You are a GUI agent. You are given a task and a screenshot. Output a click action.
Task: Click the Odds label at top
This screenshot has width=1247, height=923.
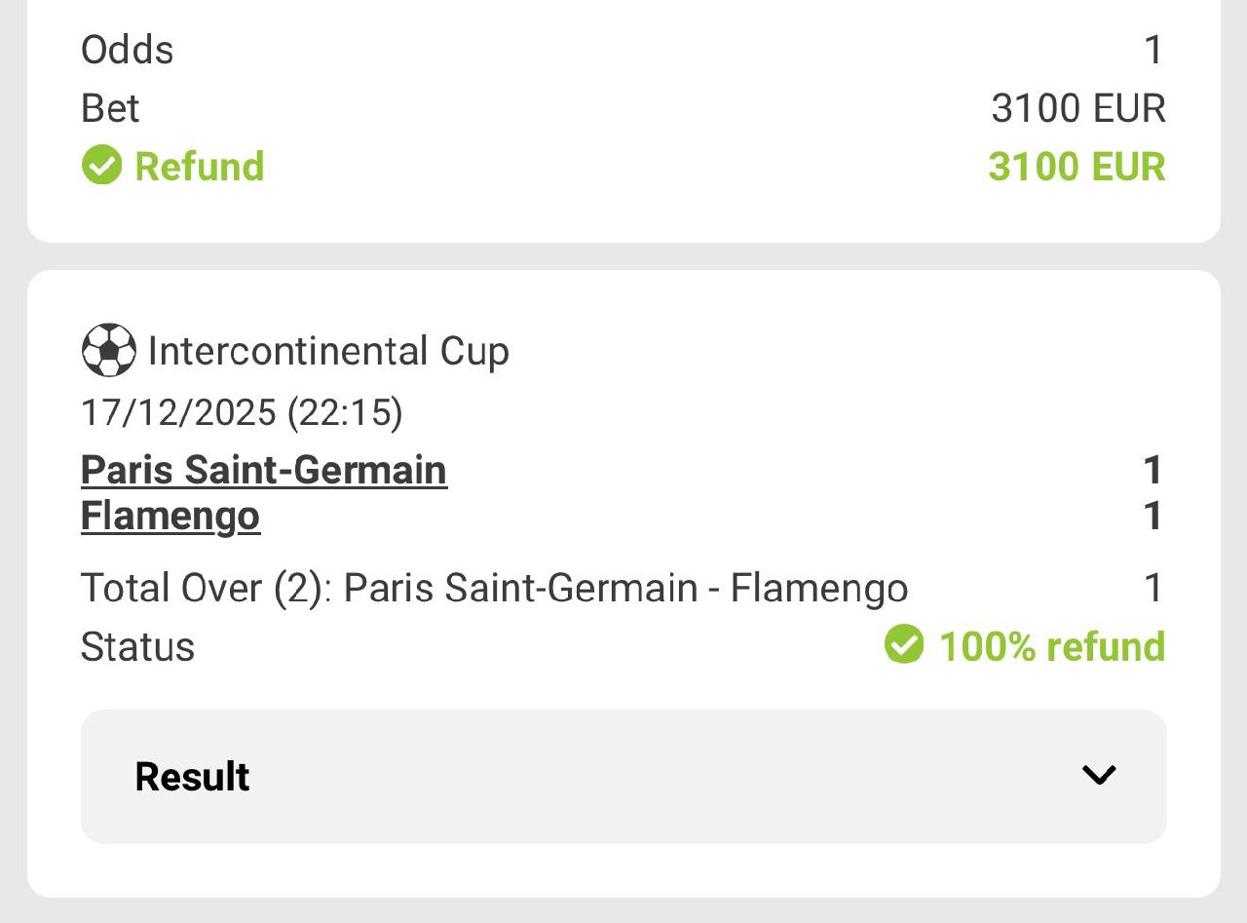(127, 50)
